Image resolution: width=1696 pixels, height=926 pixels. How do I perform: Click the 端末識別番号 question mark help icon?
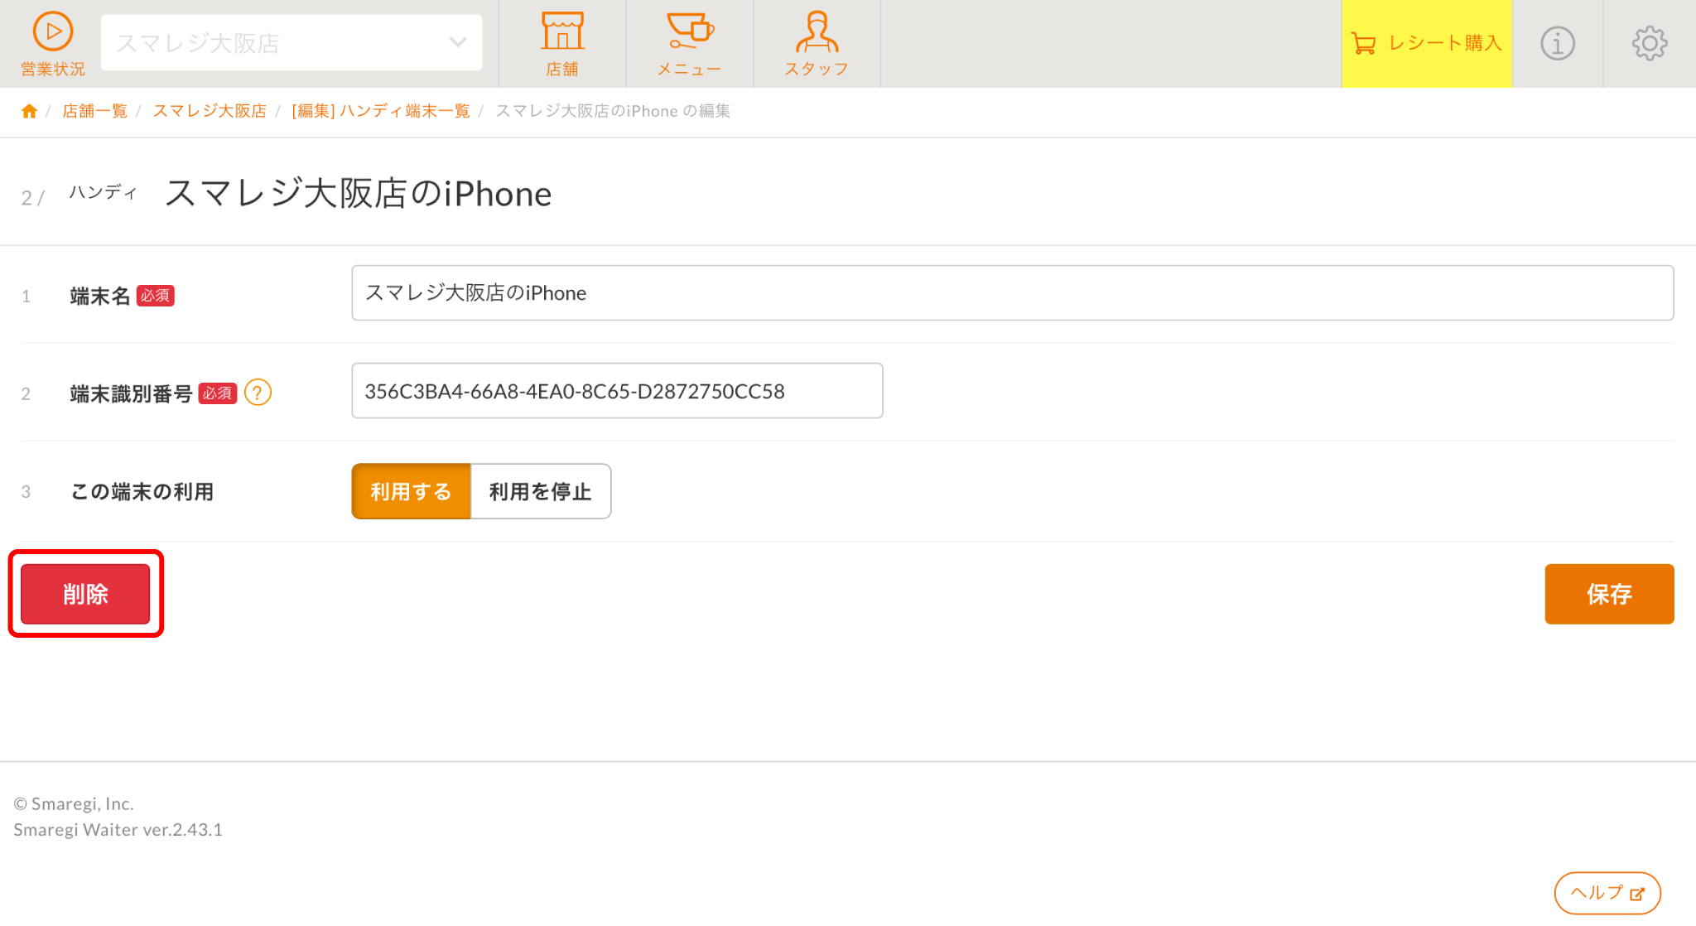[258, 393]
